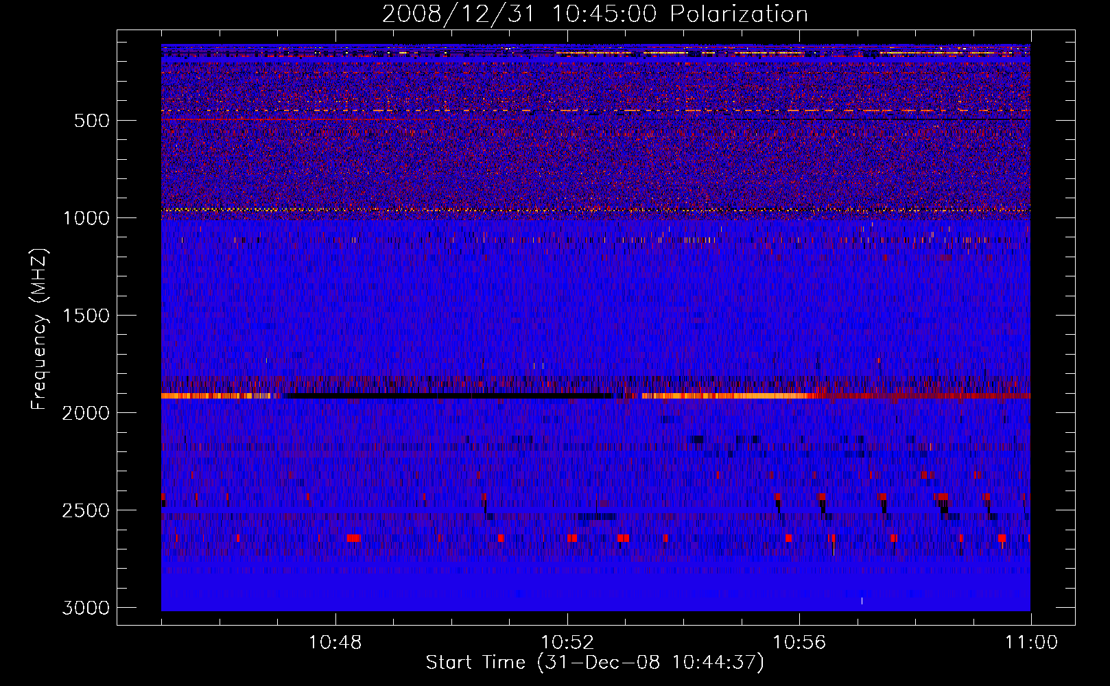Select the 'Frequency (MHZ)' axis label

click(x=40, y=329)
